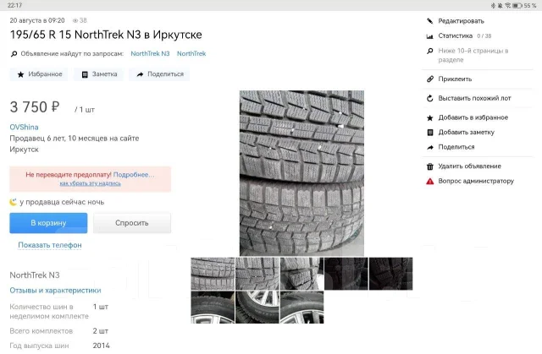Select Удалить объявление
542x354 pixels.
tap(469, 166)
